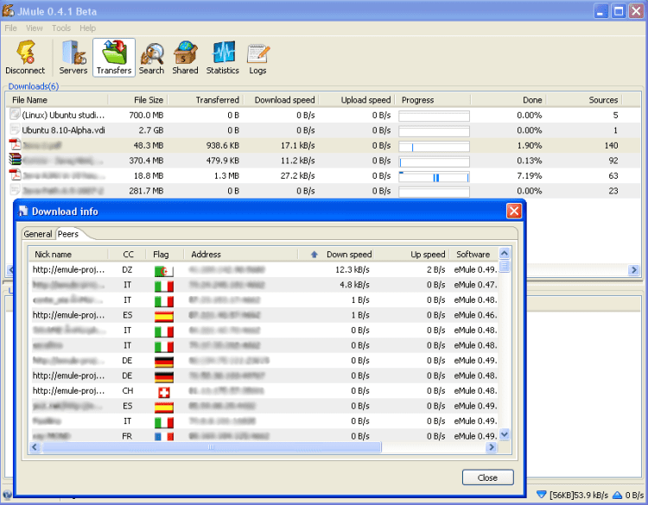Viewport: 648px width, 505px height.
Task: Open the View menu
Action: click(x=35, y=28)
